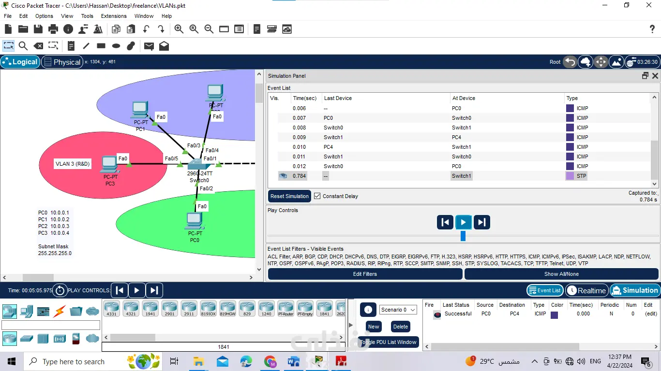The height and width of the screenshot is (371, 661).
Task: Toggle visibility eye on the STP event
Action: (x=283, y=176)
